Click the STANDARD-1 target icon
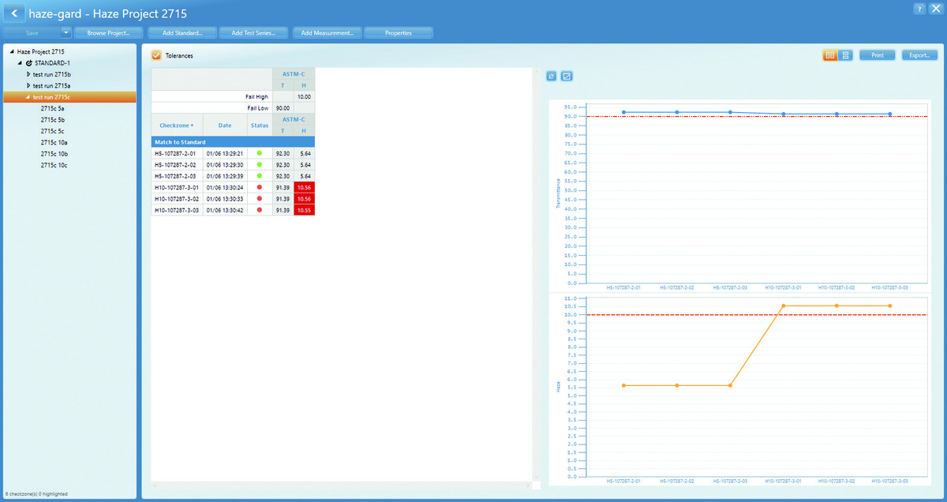The image size is (947, 502). pyautogui.click(x=29, y=62)
